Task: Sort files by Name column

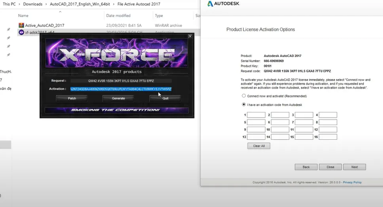Action: [23, 16]
